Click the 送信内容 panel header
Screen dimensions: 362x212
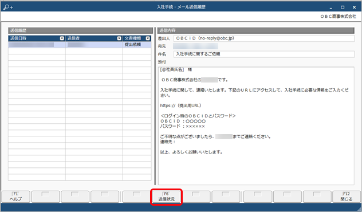pyautogui.click(x=256, y=30)
